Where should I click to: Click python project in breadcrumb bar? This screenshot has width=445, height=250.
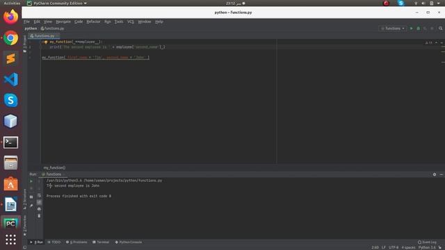click(31, 28)
